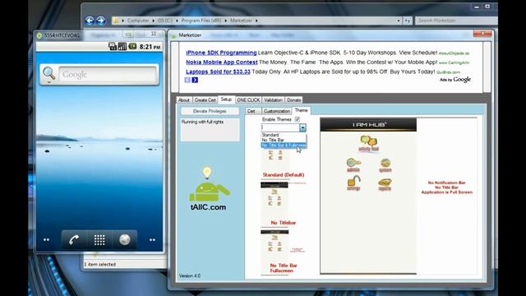Click the refresh button beside the address bar

(408, 21)
